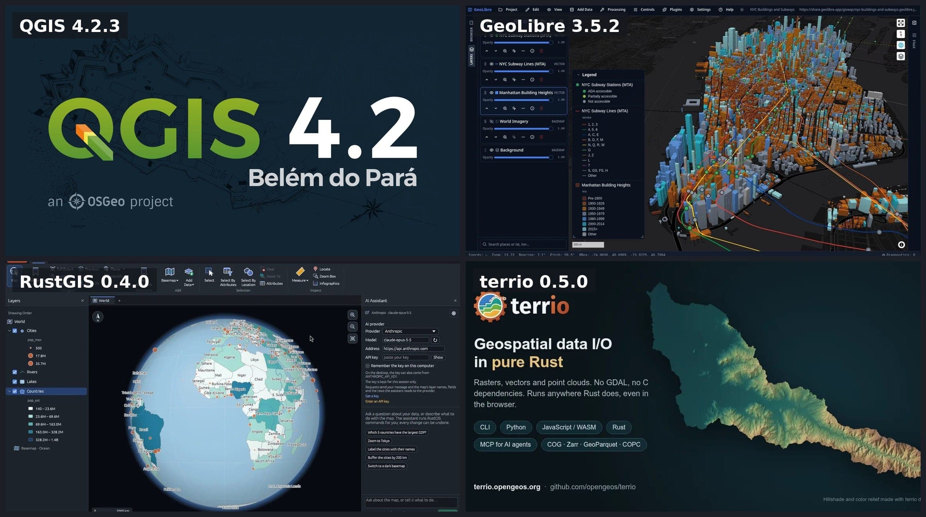926x517 pixels.
Task: Open the Basemap dropdown in RustGIS
Action: (x=169, y=275)
